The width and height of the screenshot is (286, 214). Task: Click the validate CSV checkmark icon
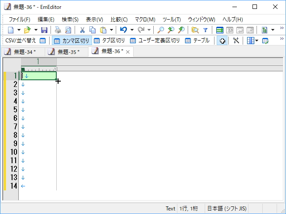[x=265, y=41]
